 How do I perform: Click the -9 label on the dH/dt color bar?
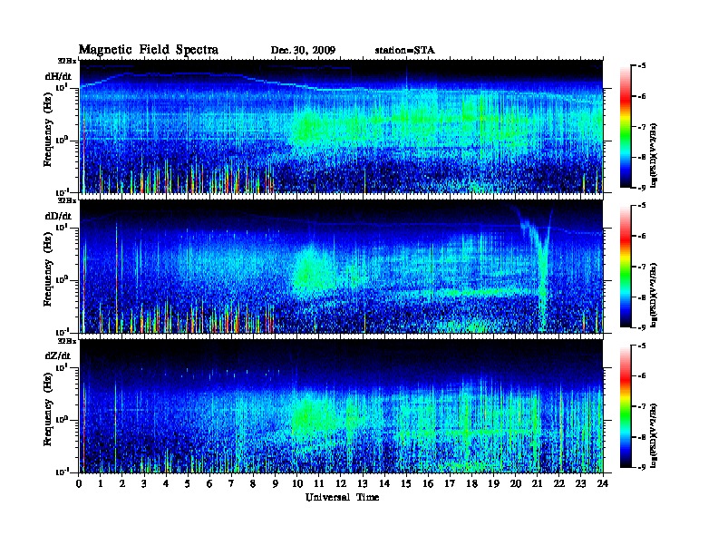[641, 188]
